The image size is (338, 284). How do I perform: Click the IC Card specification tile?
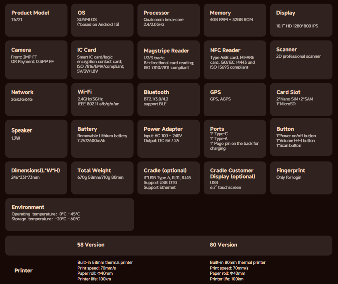pos(102,59)
